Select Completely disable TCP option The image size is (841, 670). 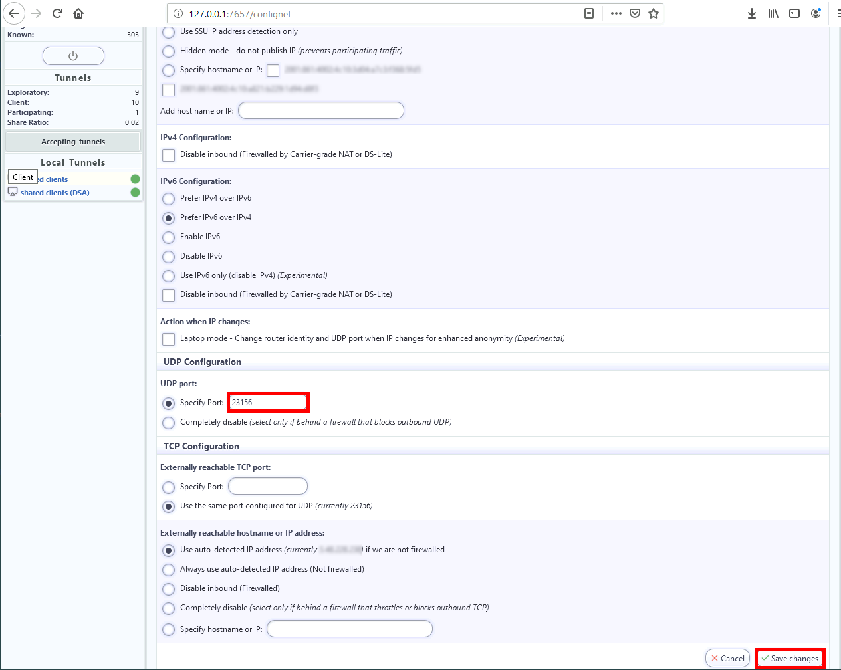pyautogui.click(x=169, y=608)
